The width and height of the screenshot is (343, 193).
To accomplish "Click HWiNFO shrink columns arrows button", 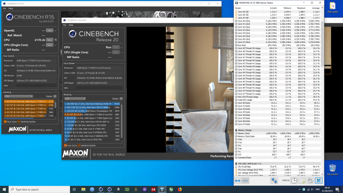I will tap(245, 181).
